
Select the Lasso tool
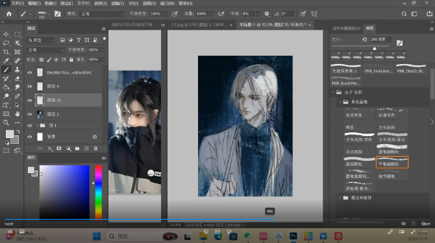coord(6,43)
